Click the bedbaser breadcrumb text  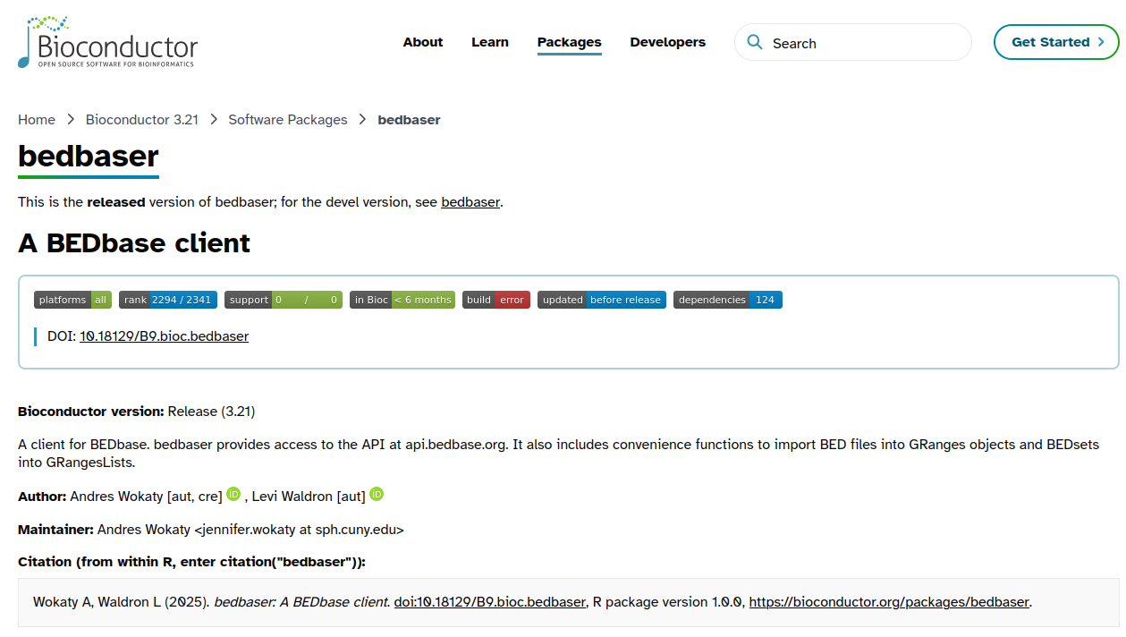(409, 120)
